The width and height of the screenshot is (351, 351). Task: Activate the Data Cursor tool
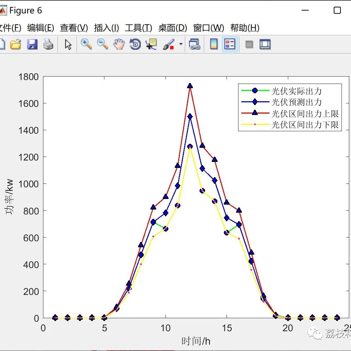(151, 44)
